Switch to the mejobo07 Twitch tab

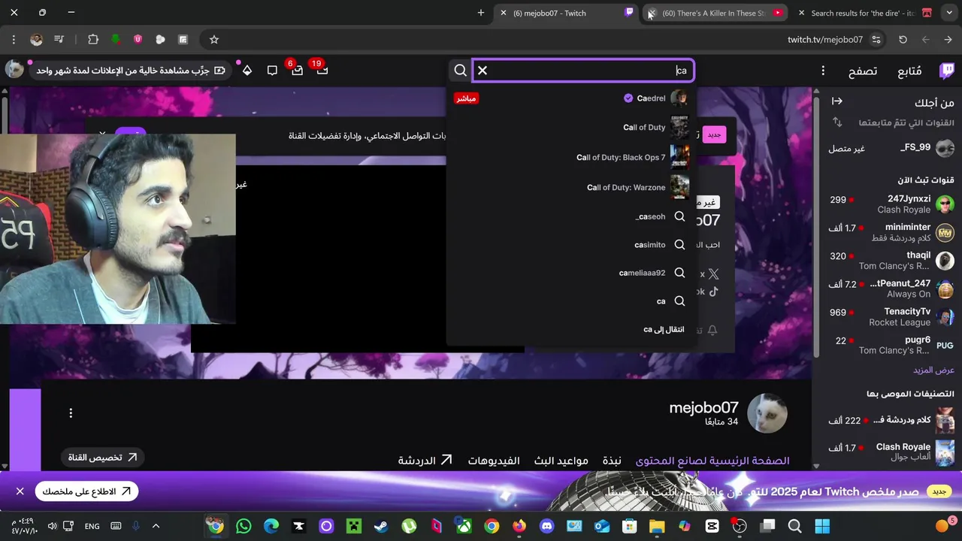(565, 13)
